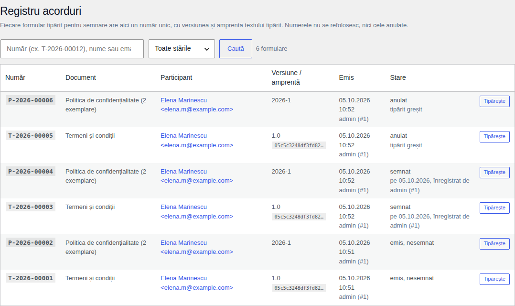The width and height of the screenshot is (515, 306).
Task: Open Elena Marinescu link in row P-2026-00002
Action: (x=183, y=243)
